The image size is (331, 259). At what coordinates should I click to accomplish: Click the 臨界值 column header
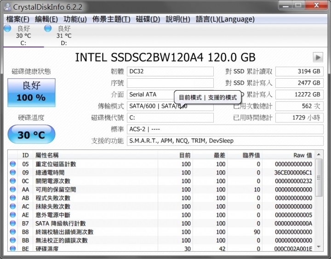(x=245, y=155)
